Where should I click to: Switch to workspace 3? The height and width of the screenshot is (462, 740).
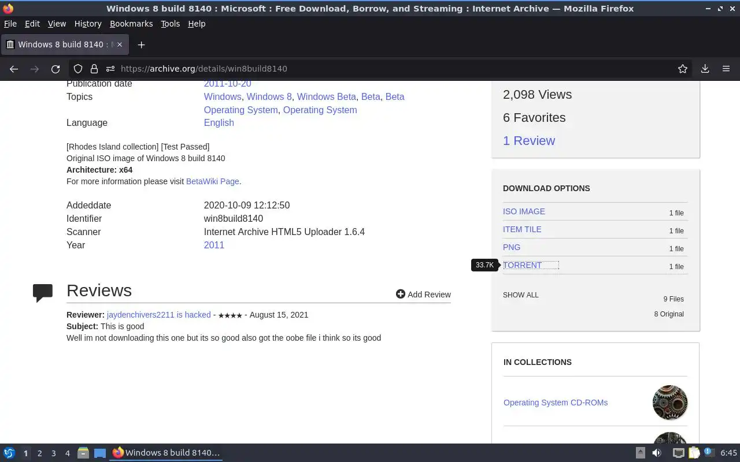(x=53, y=453)
